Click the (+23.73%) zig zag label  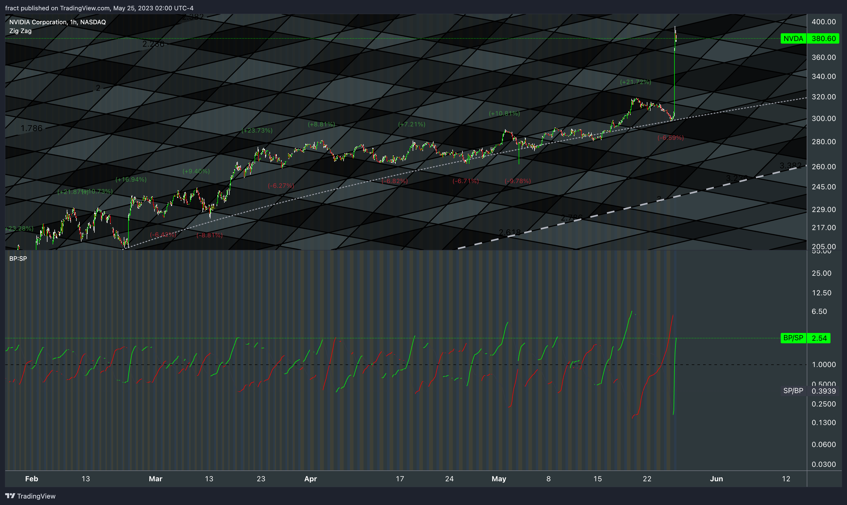point(257,130)
